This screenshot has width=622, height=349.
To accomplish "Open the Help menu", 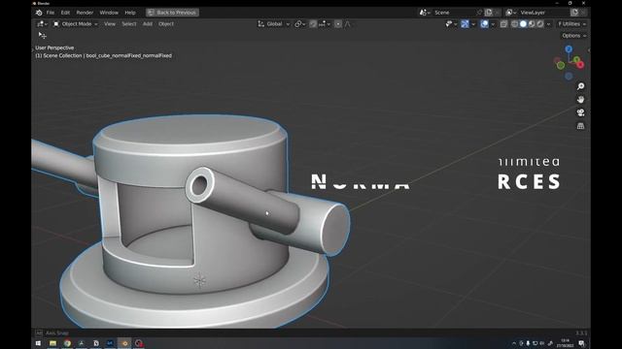I will pos(130,13).
